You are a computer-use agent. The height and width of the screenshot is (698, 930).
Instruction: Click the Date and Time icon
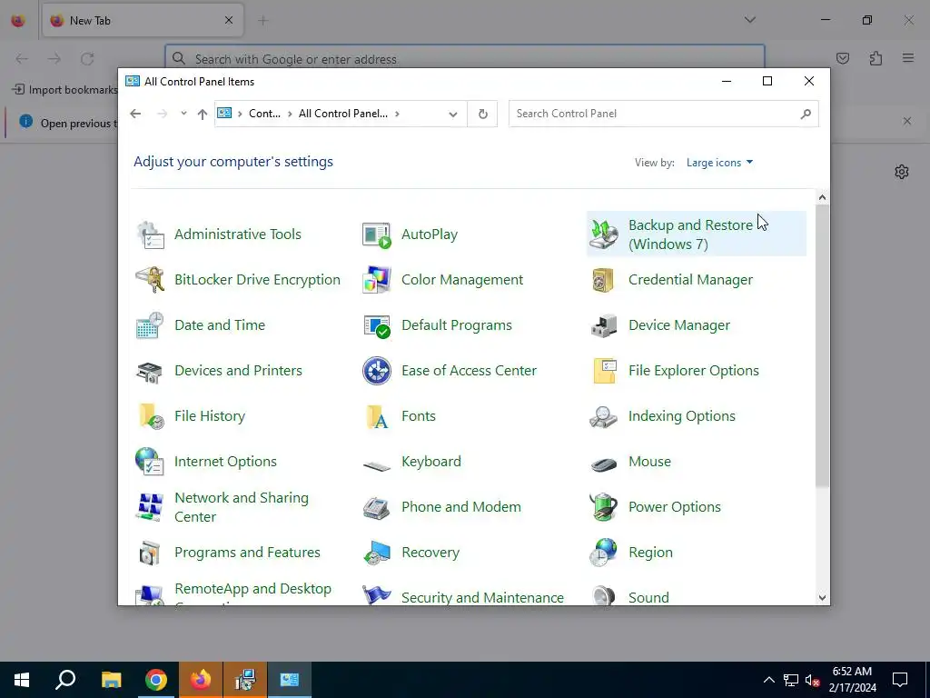click(150, 325)
